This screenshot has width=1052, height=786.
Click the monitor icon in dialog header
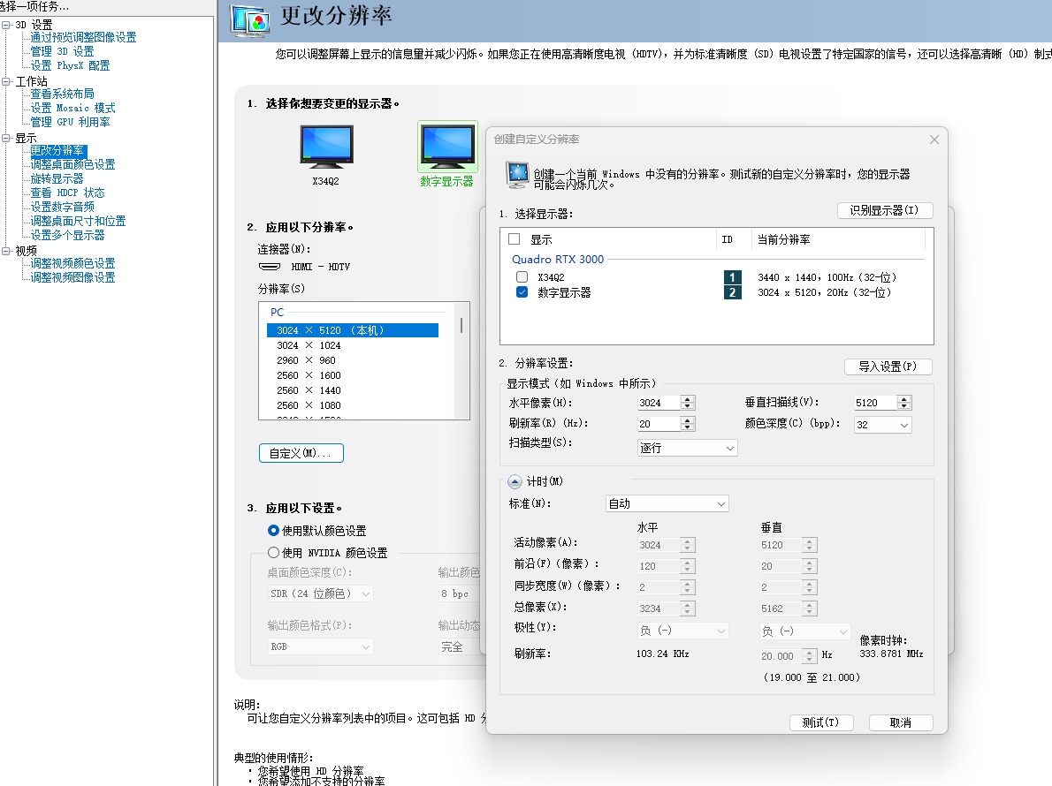(x=517, y=174)
